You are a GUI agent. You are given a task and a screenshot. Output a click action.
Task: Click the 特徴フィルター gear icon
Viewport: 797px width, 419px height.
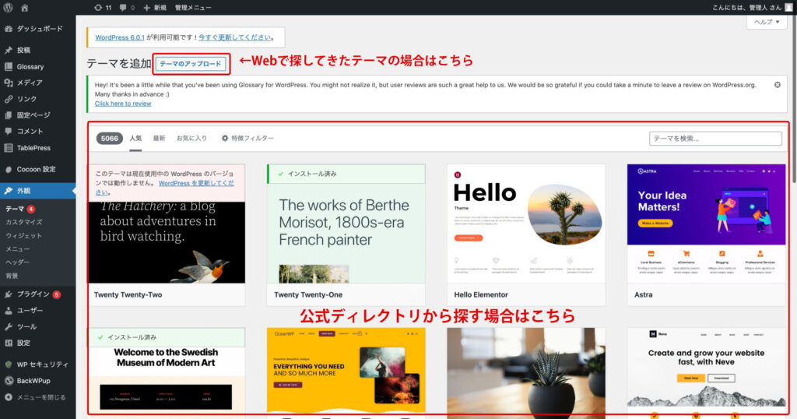(x=225, y=138)
